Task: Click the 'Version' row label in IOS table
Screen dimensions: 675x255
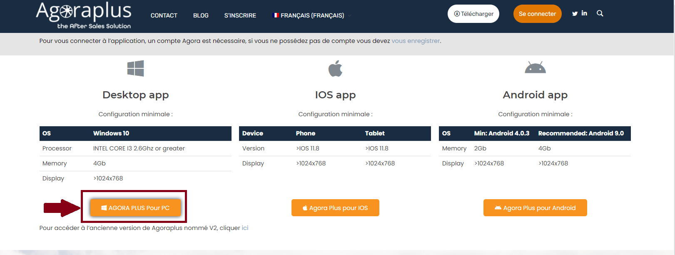Action: 253,148
